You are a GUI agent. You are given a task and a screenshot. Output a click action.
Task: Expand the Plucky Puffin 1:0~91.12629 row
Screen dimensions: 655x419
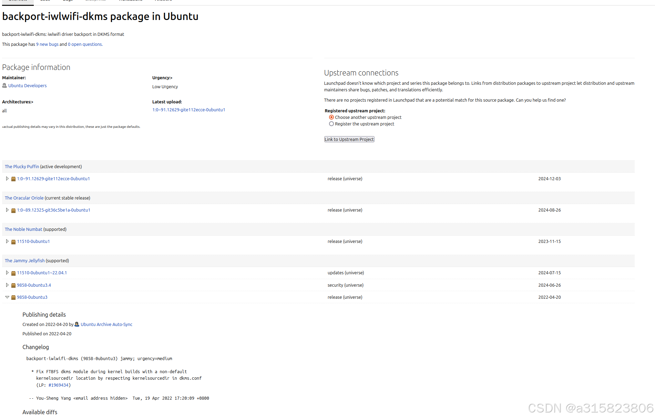click(x=7, y=178)
